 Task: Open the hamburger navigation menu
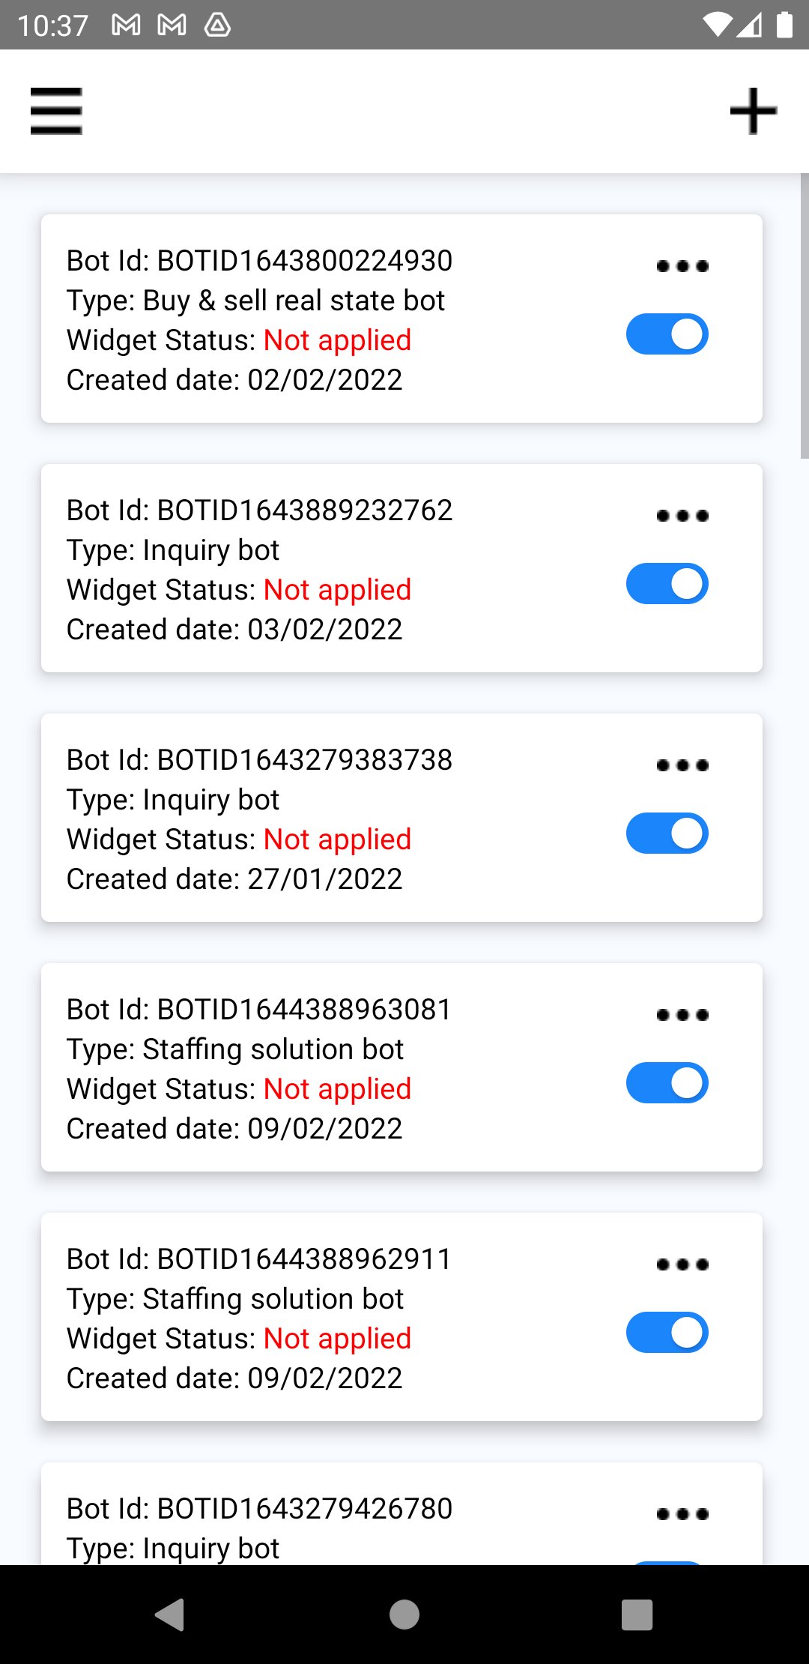pyautogui.click(x=56, y=111)
